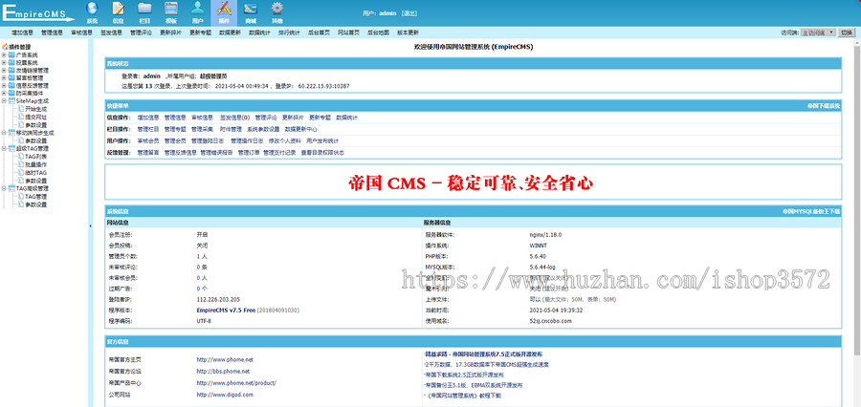This screenshot has height=407, width=861.
Task: Click the 防采集插件 folder icon
Action: click(12, 94)
